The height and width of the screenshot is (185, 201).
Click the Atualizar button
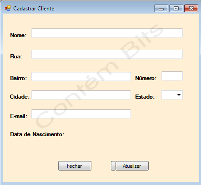point(132,166)
